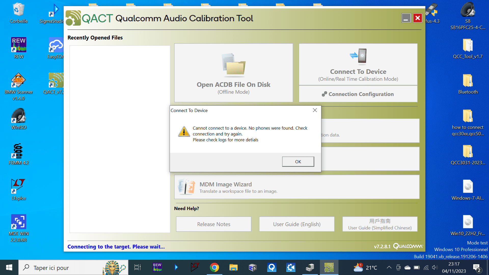Select the WinISD desktop shortcut
This screenshot has width=489, height=275.
pos(19,119)
